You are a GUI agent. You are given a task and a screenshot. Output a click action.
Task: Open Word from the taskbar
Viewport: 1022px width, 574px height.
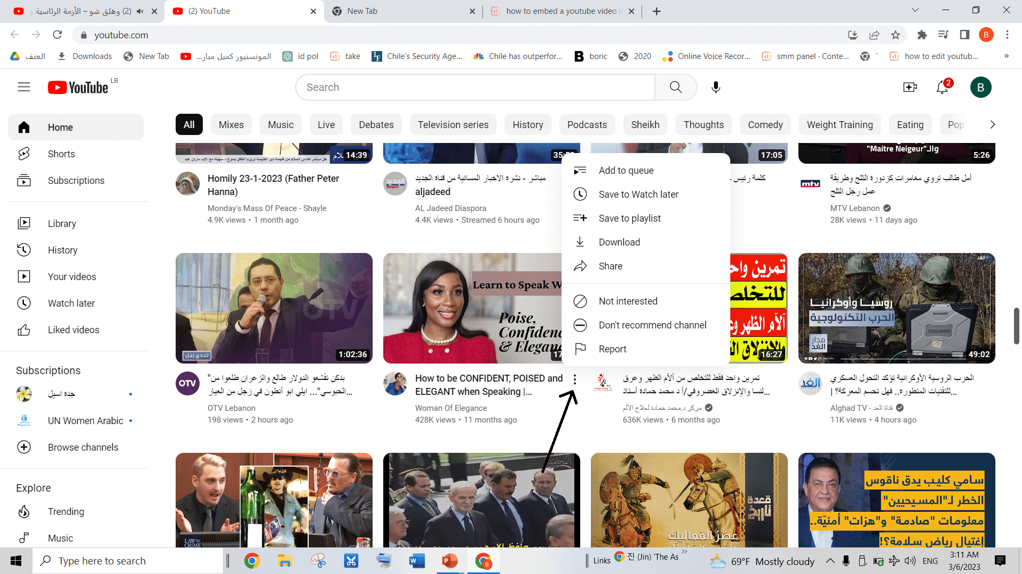[x=417, y=561]
